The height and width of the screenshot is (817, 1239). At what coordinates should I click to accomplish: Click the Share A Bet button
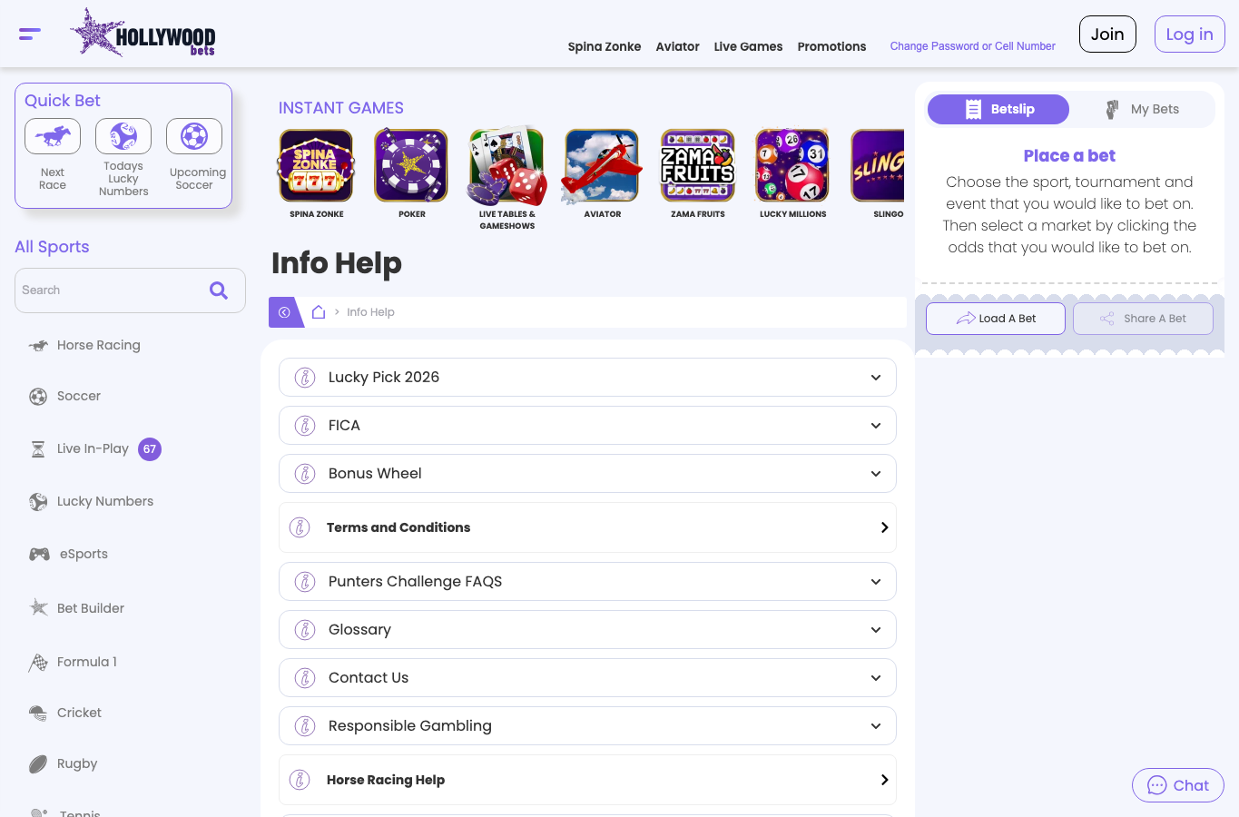tap(1143, 319)
